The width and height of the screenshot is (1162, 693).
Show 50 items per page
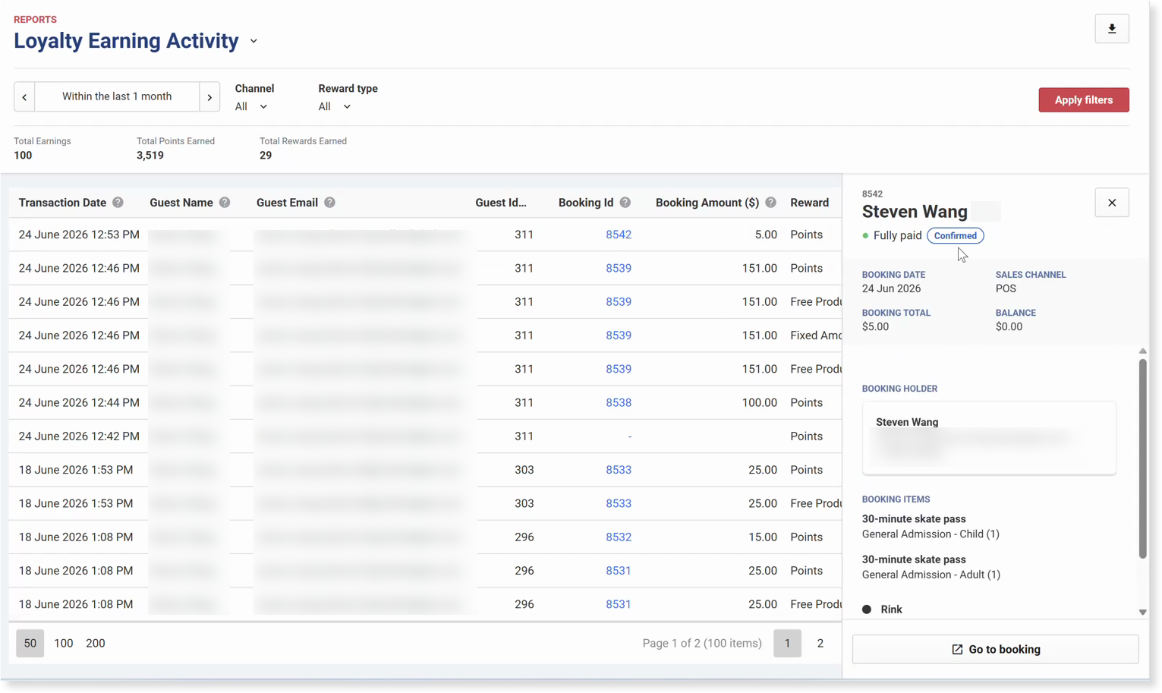pos(30,644)
